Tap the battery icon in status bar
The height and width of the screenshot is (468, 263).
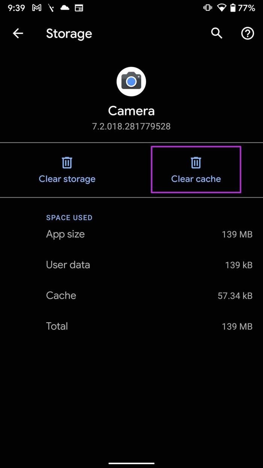233,8
